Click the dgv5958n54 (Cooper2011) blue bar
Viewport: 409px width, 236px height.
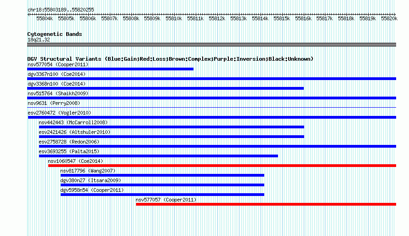(162, 195)
